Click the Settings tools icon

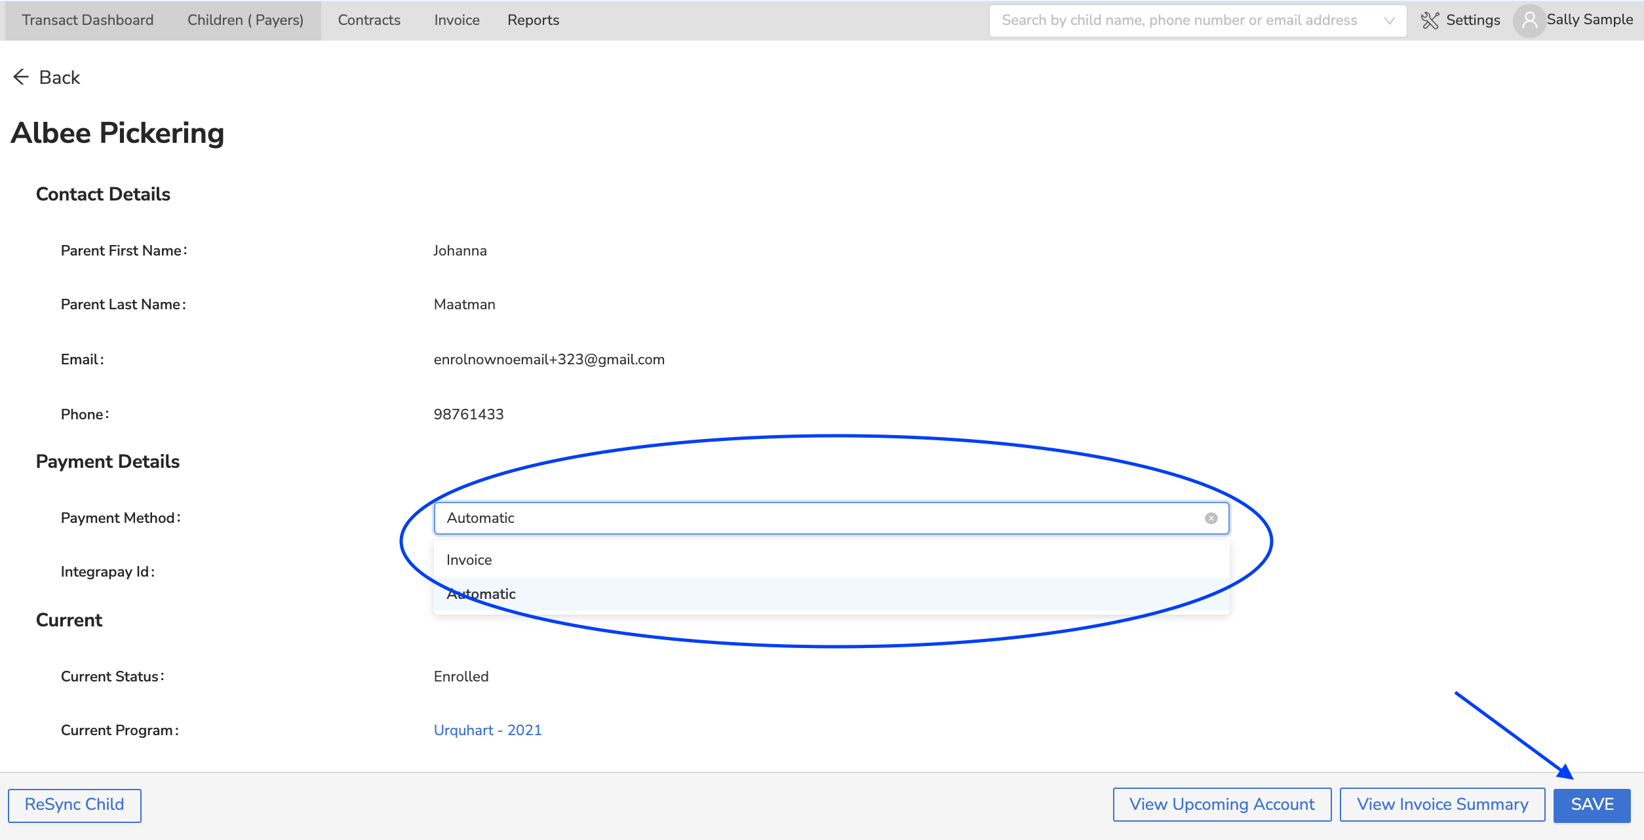pos(1429,20)
